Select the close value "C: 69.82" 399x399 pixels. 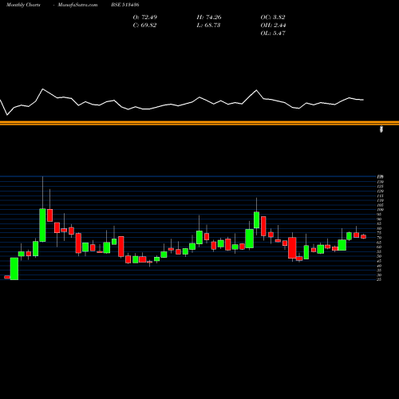144,25
